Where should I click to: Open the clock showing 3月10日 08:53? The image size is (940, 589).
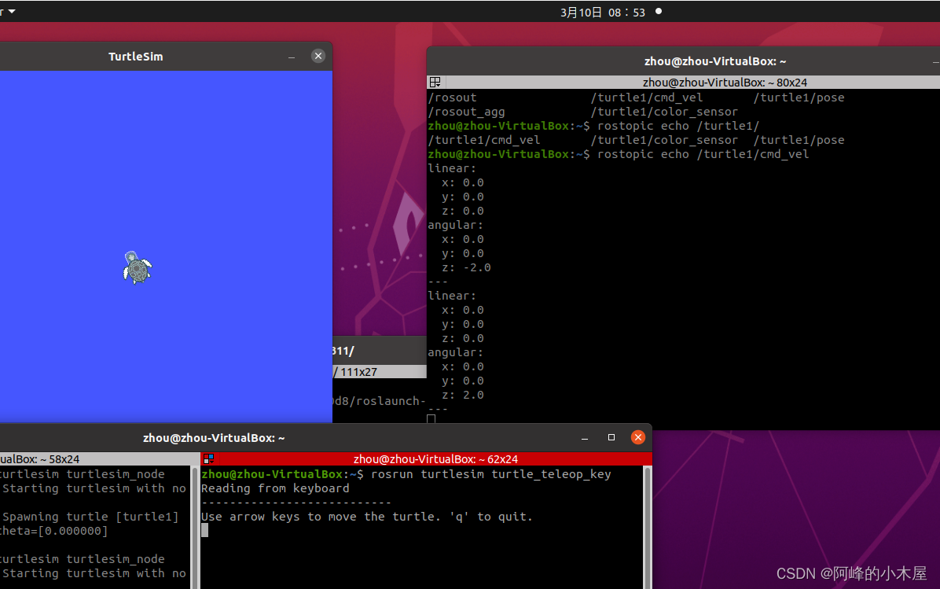click(603, 12)
